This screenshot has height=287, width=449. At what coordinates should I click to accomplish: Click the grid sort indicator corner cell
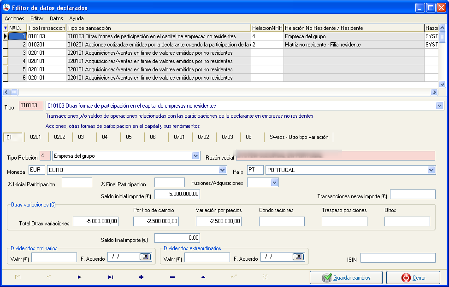tap(5, 28)
